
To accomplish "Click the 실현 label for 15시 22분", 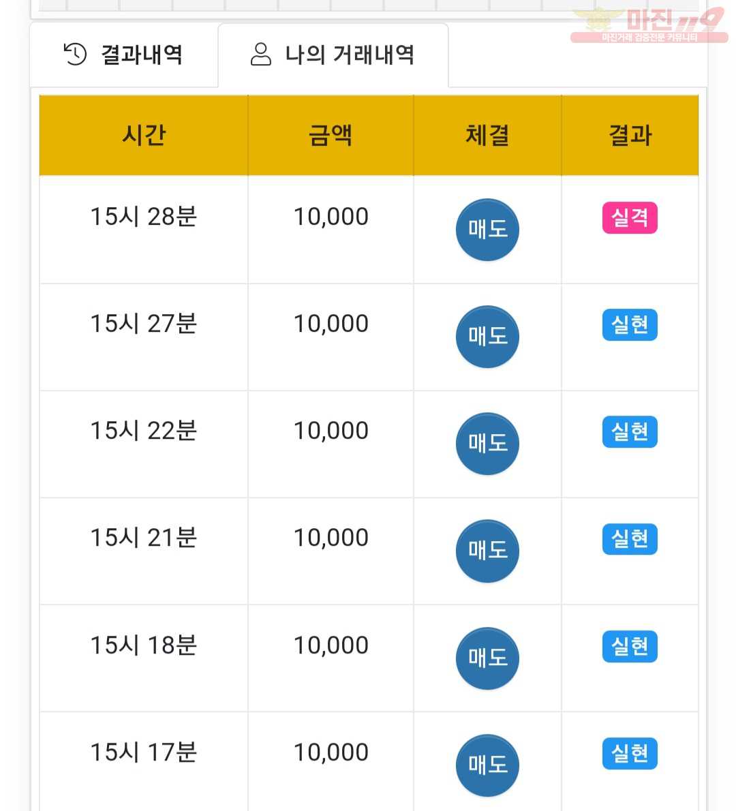I will pyautogui.click(x=630, y=432).
